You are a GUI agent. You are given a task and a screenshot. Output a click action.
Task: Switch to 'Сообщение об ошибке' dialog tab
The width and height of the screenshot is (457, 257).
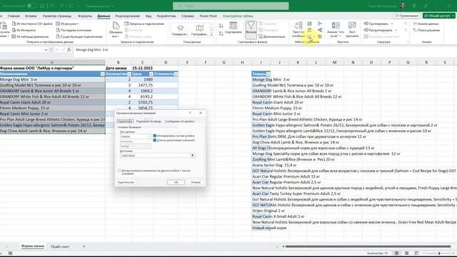179,121
